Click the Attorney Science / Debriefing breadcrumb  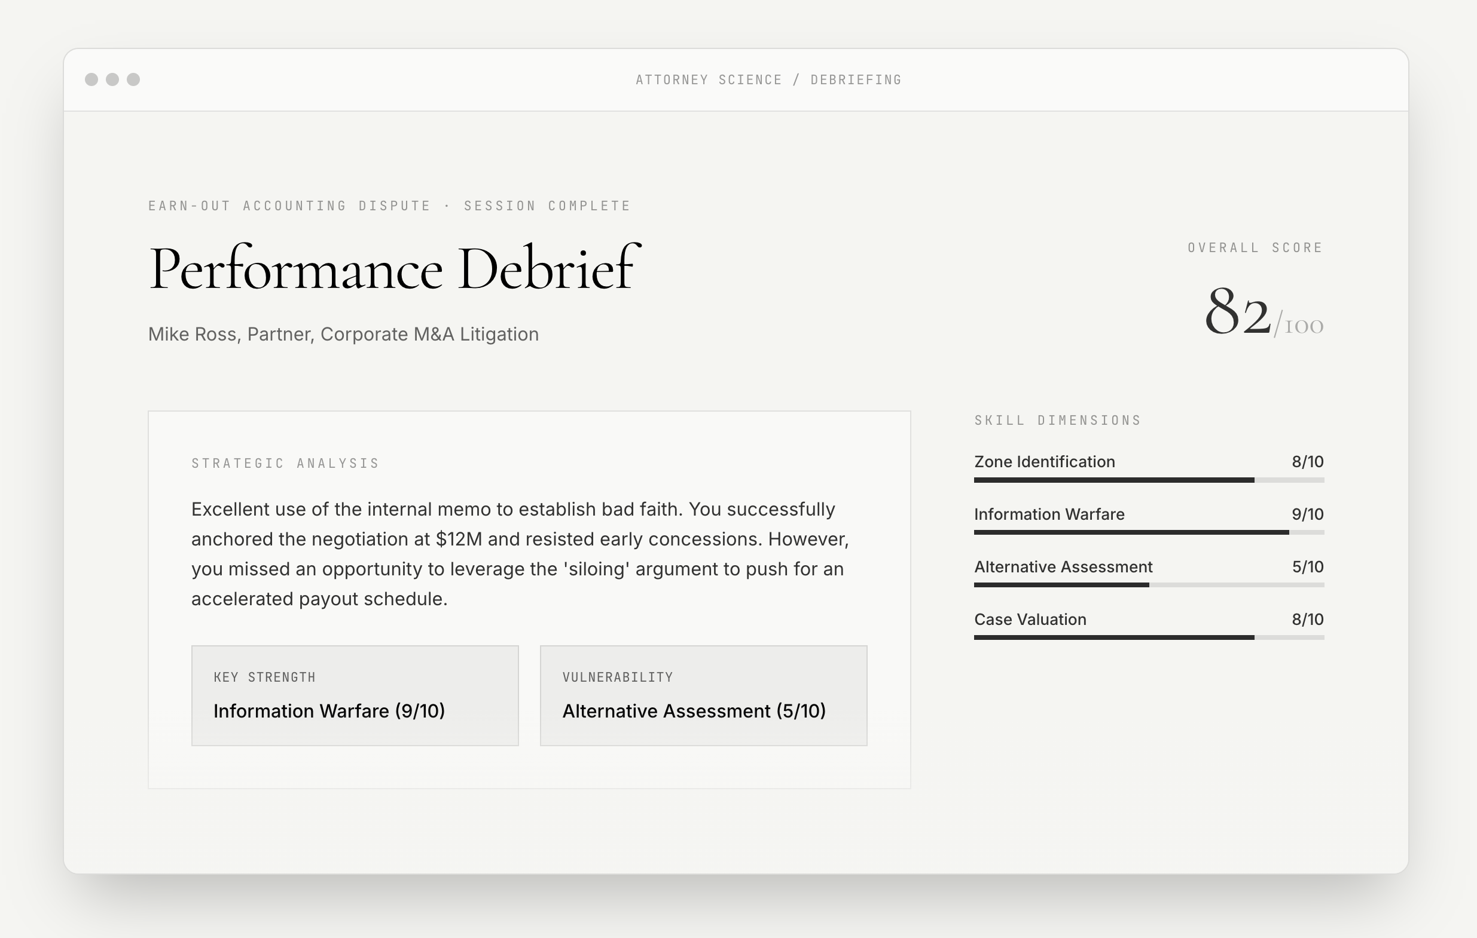click(x=768, y=80)
